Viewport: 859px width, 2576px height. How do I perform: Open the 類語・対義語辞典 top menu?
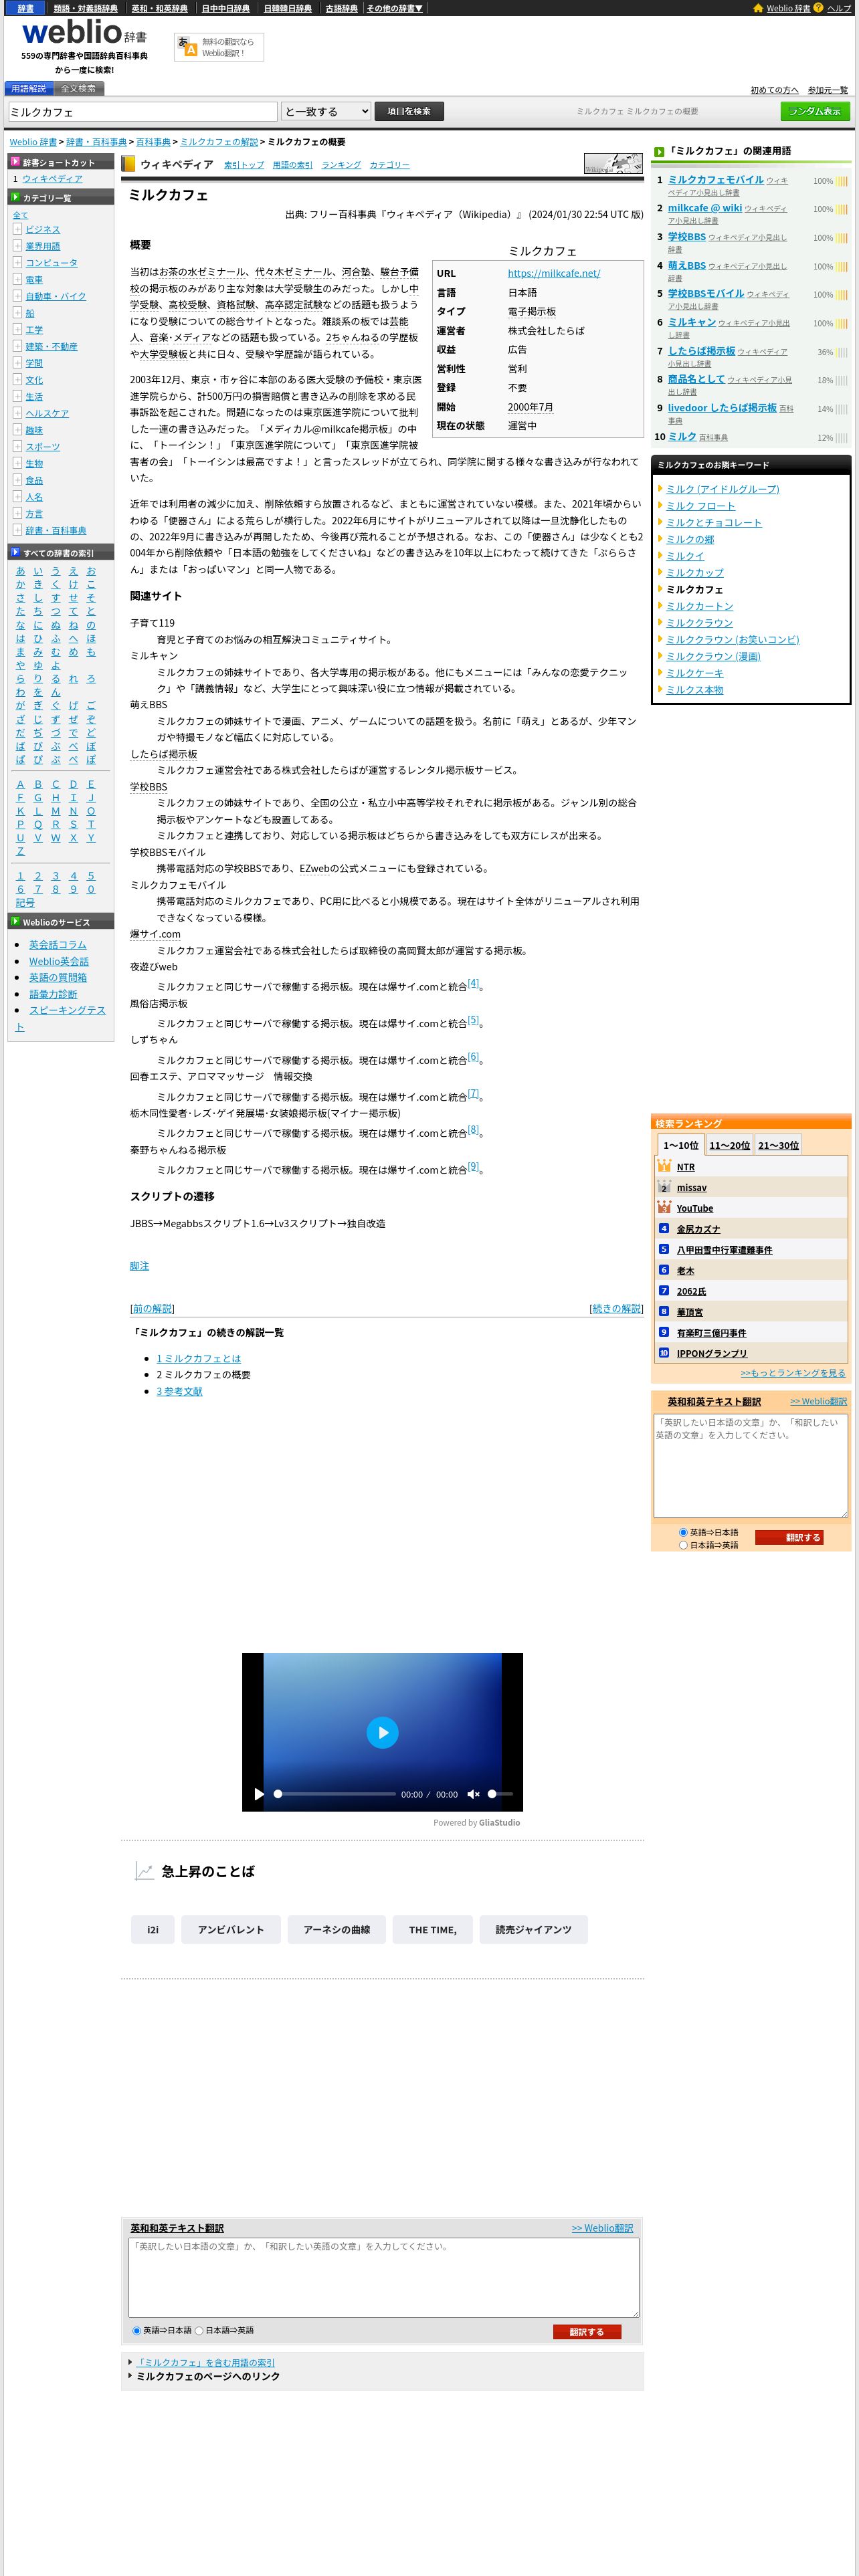tap(85, 8)
